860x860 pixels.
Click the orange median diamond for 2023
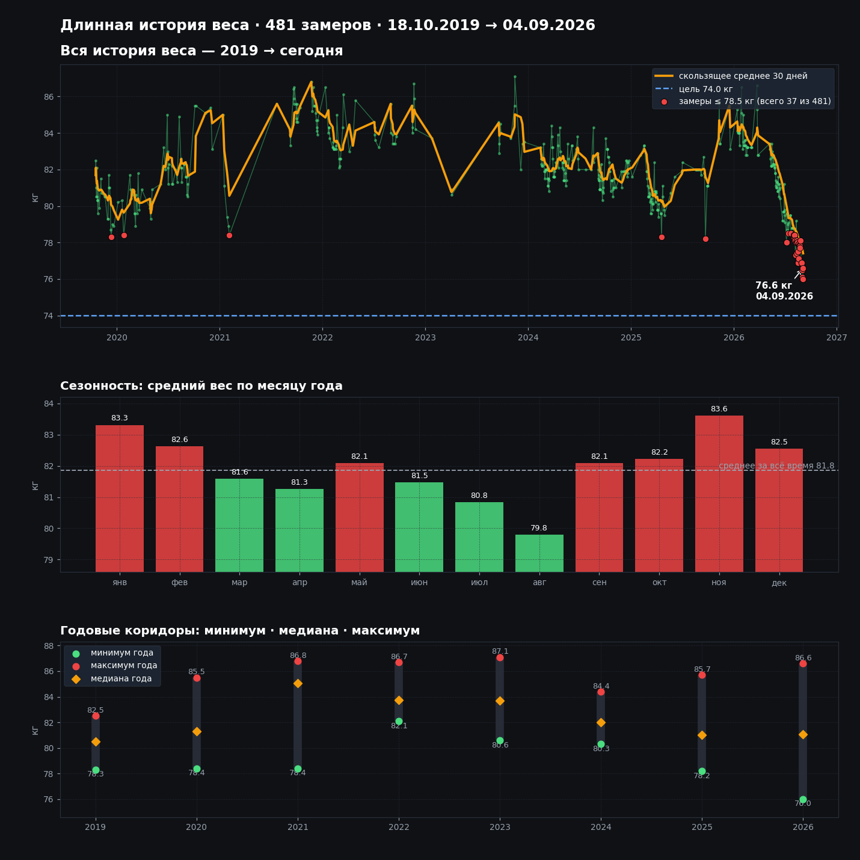click(500, 701)
